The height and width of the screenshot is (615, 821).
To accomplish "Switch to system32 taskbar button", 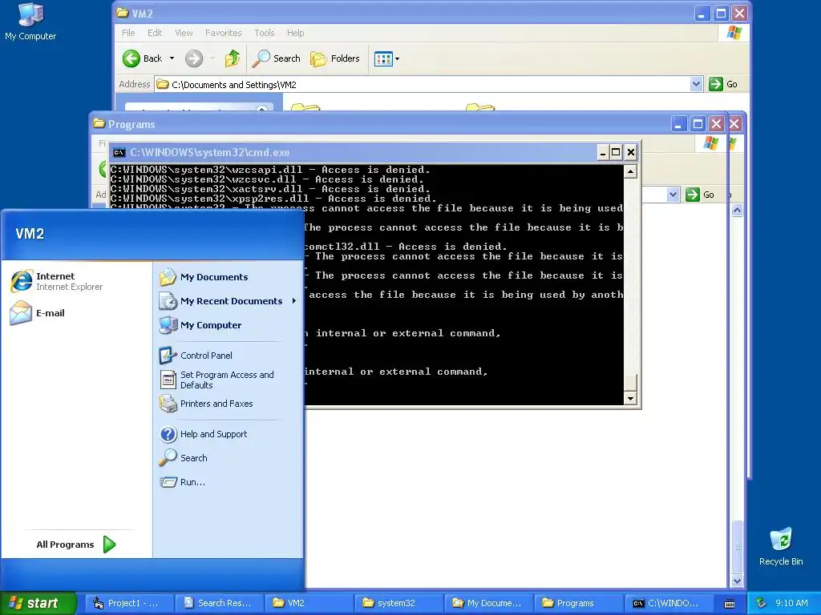I will (399, 603).
